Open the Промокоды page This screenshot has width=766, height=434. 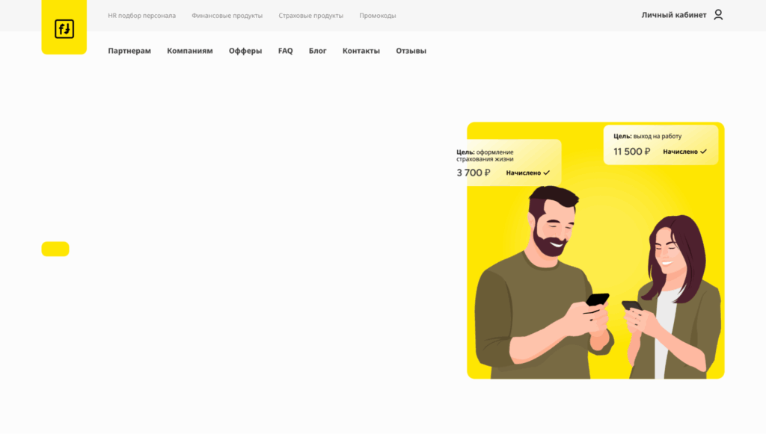pos(378,16)
